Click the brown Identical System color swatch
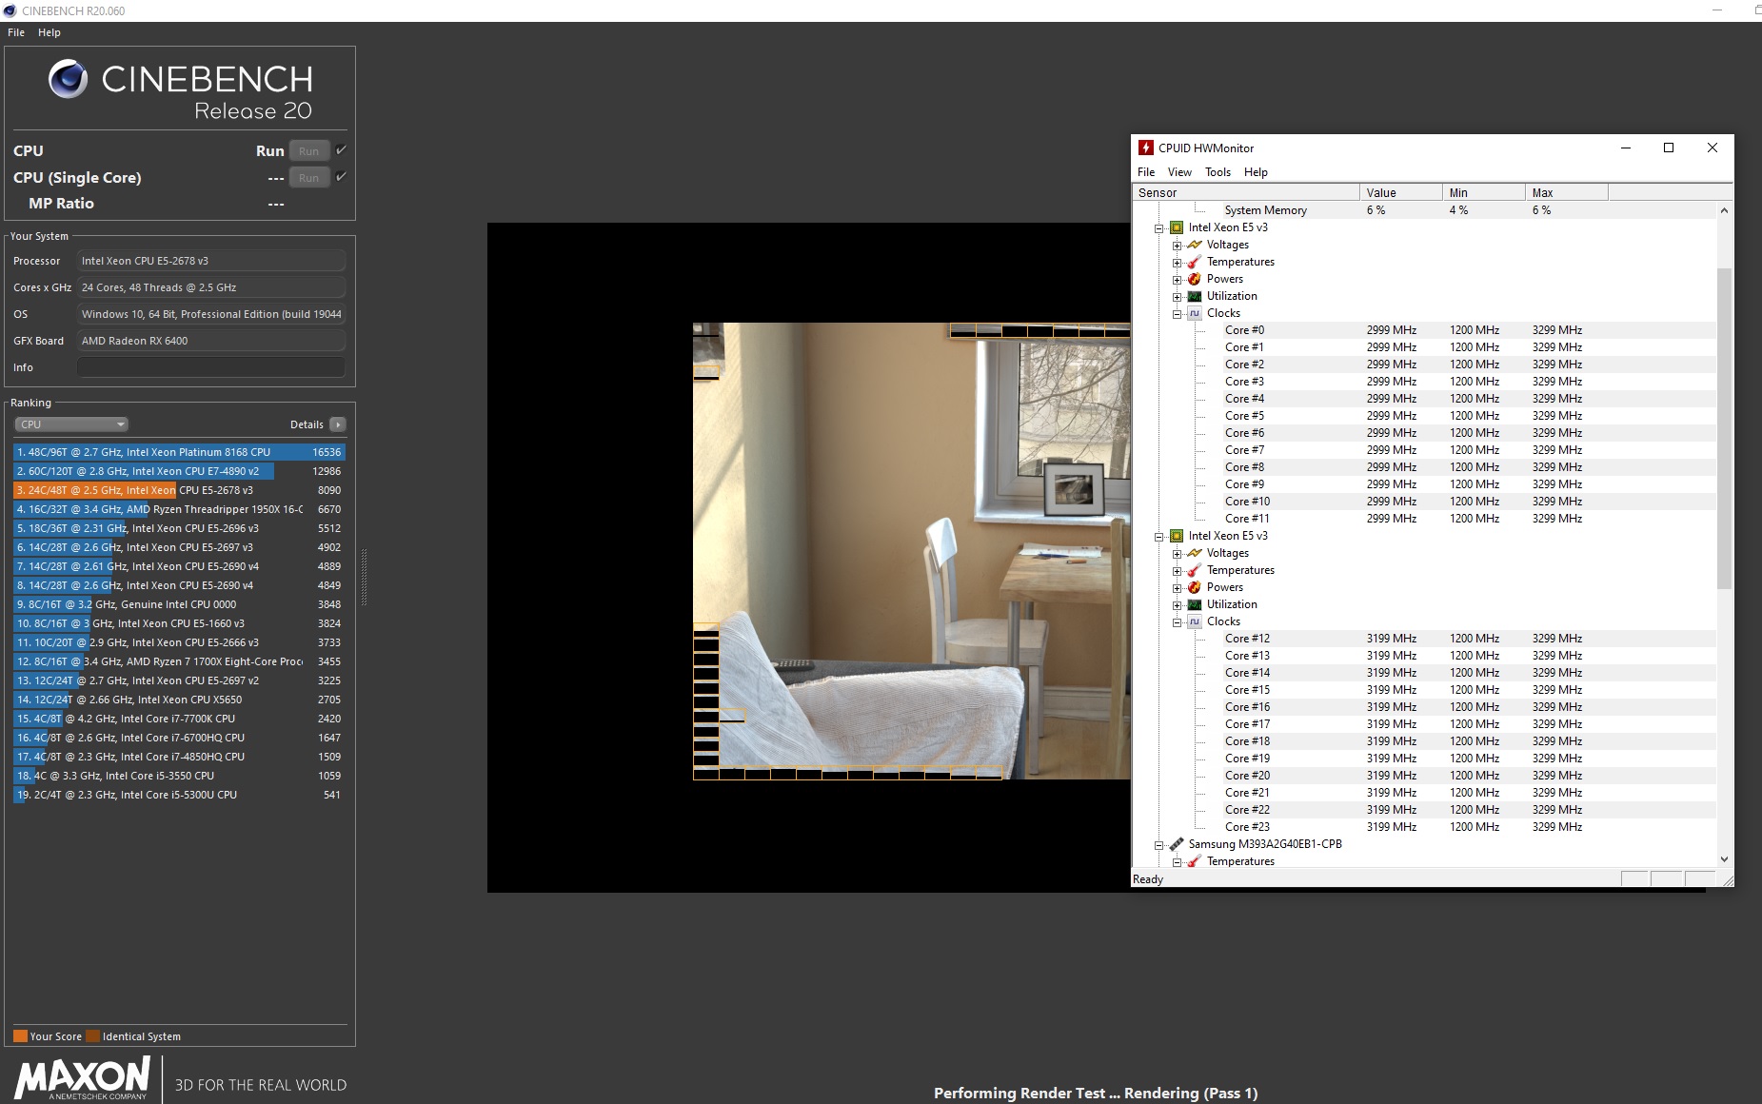This screenshot has width=1762, height=1104. (x=92, y=1036)
